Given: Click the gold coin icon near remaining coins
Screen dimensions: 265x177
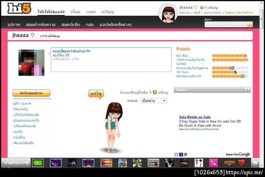Looking at the screenshot, I should click(x=155, y=92).
